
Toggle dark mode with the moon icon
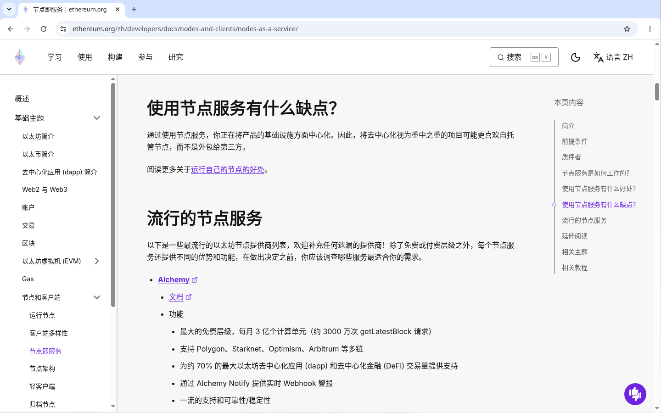pos(575,57)
